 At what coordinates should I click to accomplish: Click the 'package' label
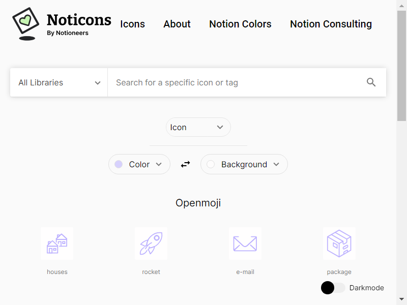coord(339,272)
